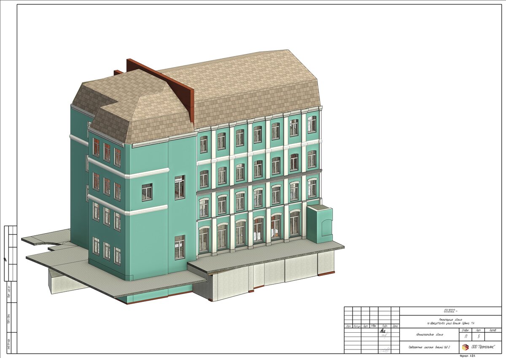Select the "Административное здание" title cell
Screen dimensions: 506x358
click(x=429, y=334)
